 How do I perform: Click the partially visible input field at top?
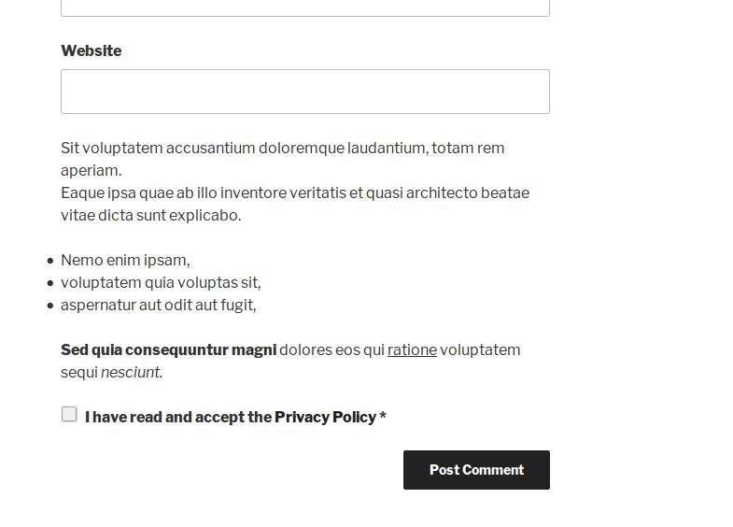click(304, 7)
